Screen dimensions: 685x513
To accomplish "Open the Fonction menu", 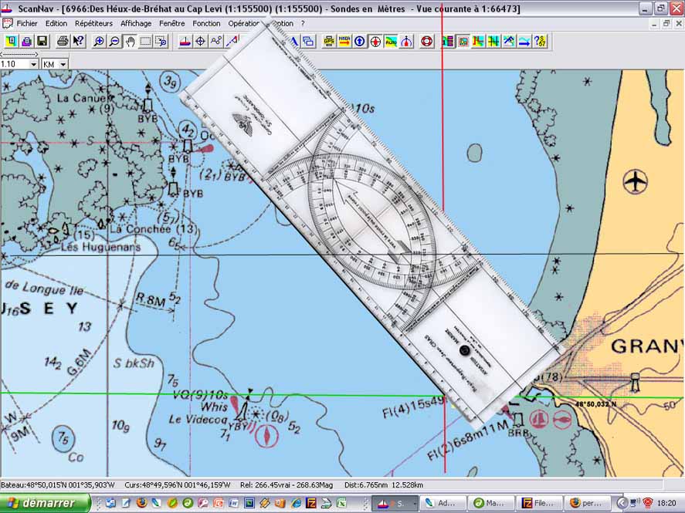I will tap(206, 24).
